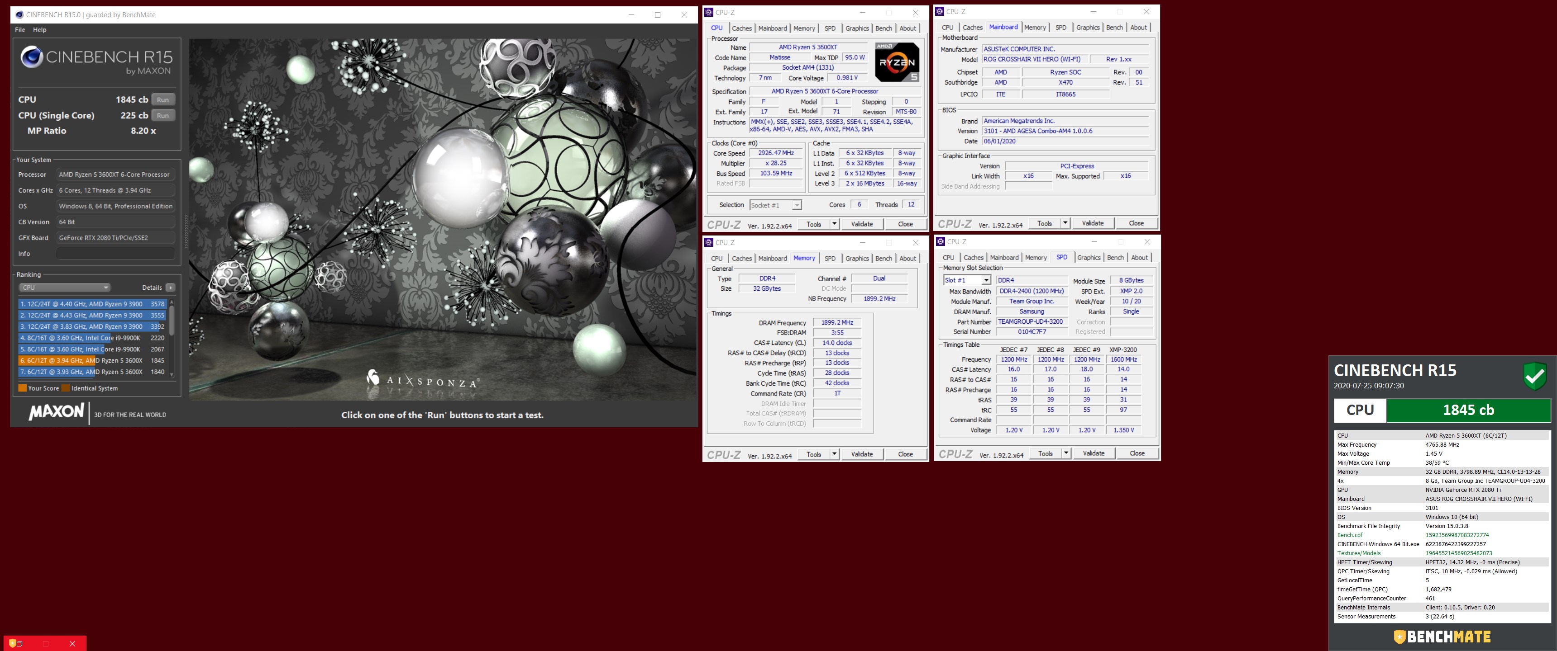
Task: Expand Tools arrow in CPU-Z Memory window
Action: click(x=834, y=454)
